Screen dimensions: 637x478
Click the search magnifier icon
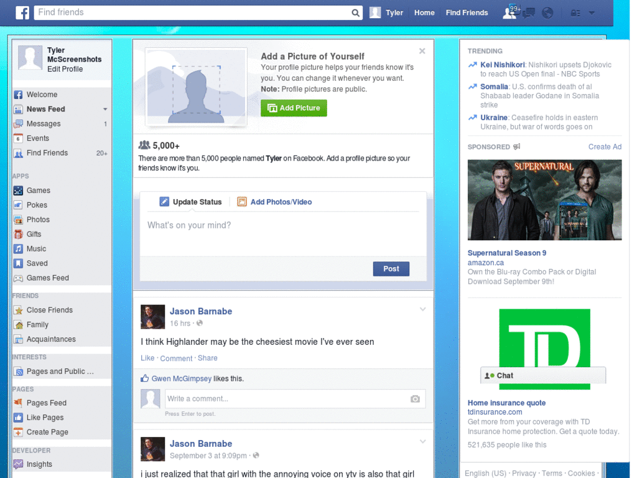click(x=355, y=12)
